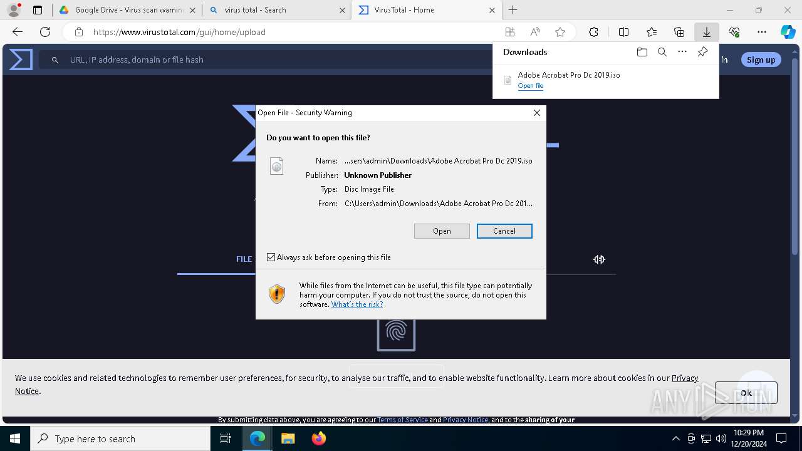Viewport: 802px width, 451px height.
Task: Click Cancel in the security warning
Action: [504, 231]
